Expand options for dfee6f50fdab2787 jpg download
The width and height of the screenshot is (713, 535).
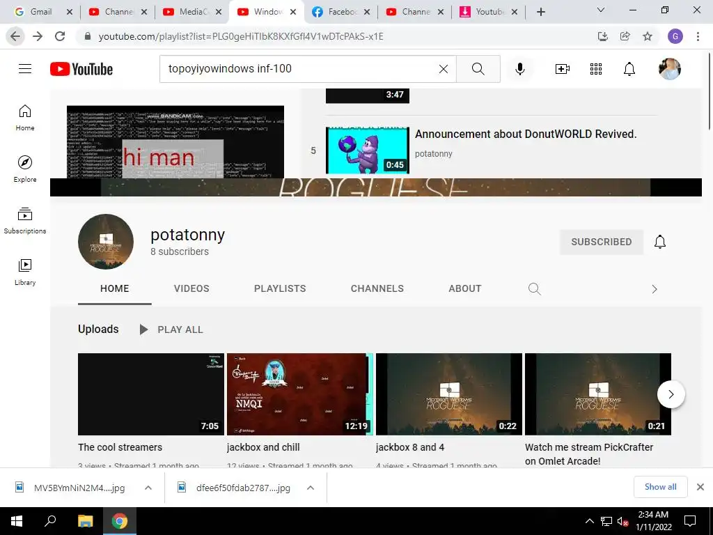click(311, 488)
